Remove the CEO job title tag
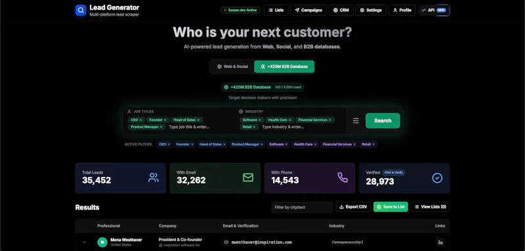This screenshot has height=251, width=525. 140,120
